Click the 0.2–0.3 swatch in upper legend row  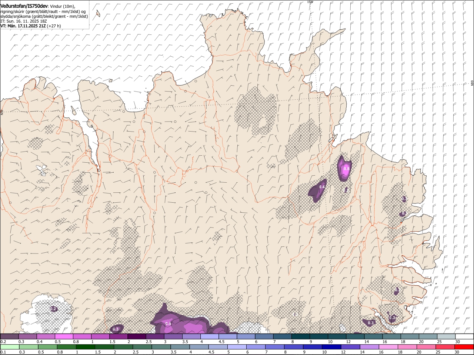coord(10,336)
